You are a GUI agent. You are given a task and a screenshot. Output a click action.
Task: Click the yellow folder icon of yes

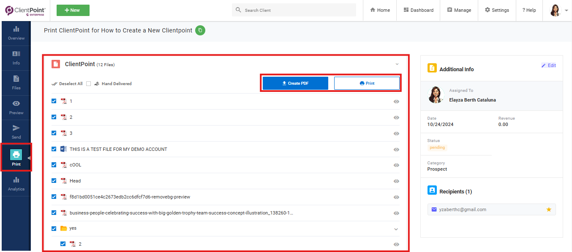(64, 228)
